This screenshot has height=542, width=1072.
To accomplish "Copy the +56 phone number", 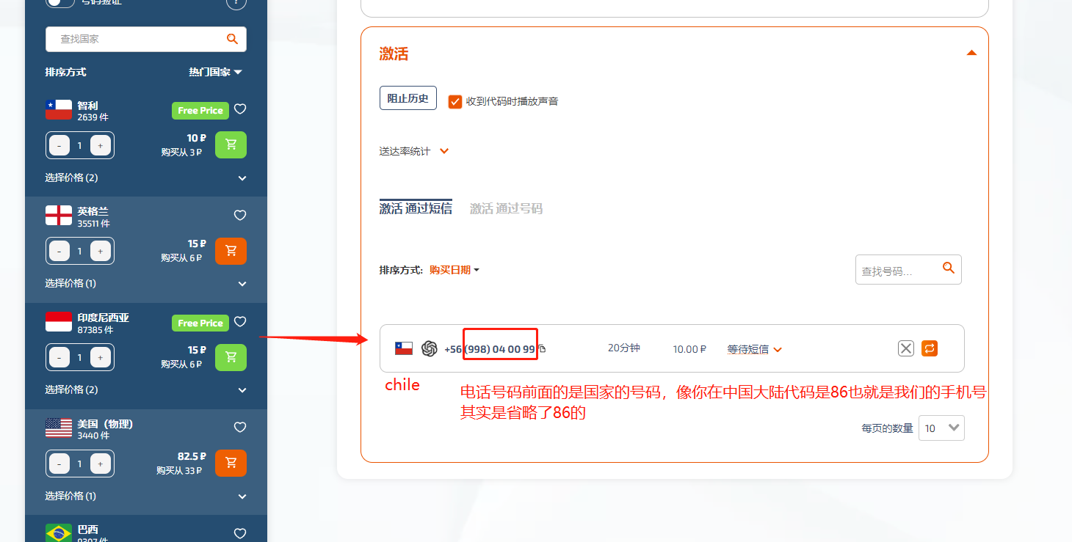I will [543, 349].
